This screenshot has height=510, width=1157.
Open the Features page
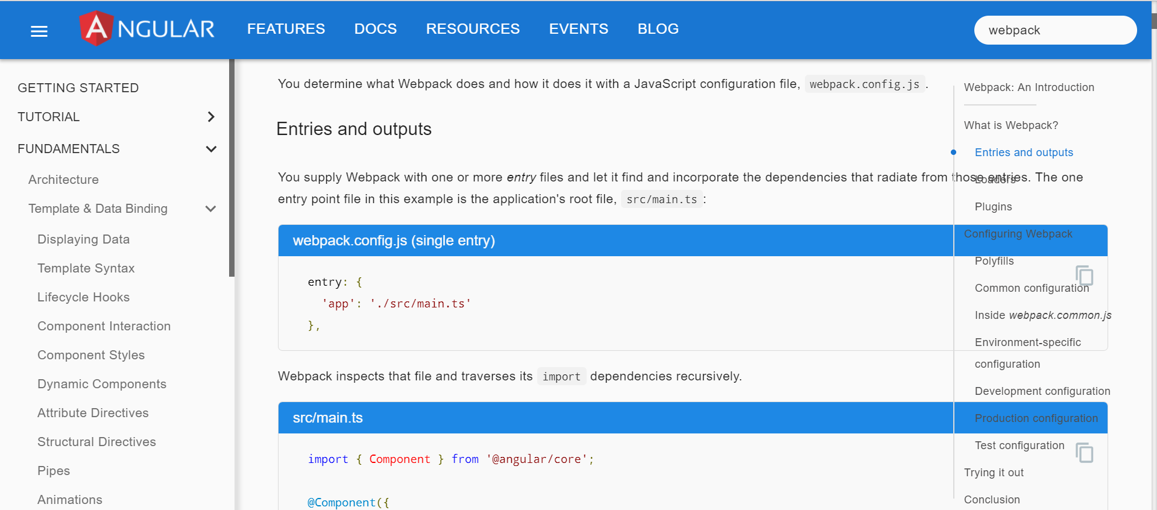[x=286, y=29]
